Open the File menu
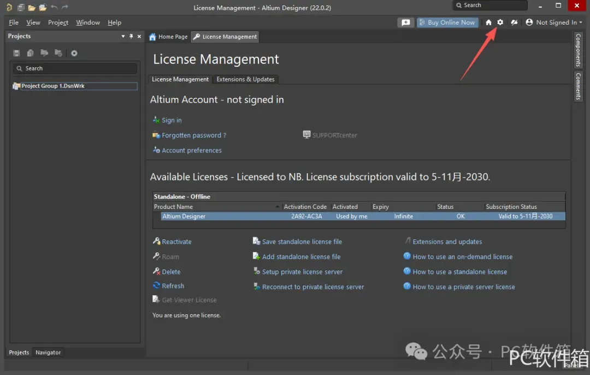The image size is (590, 375). (14, 22)
